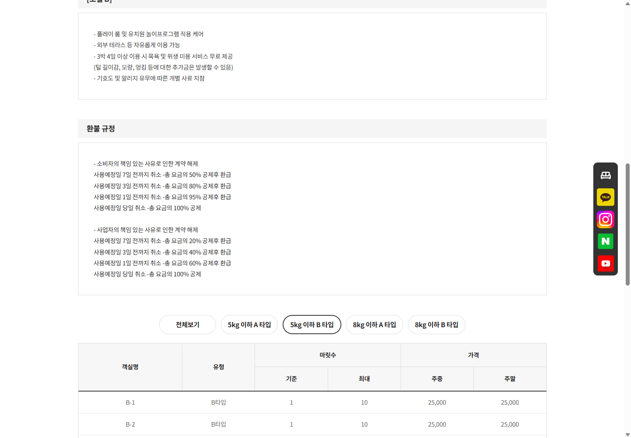The height and width of the screenshot is (438, 631).
Task: Open the Naver blog icon
Action: click(606, 241)
